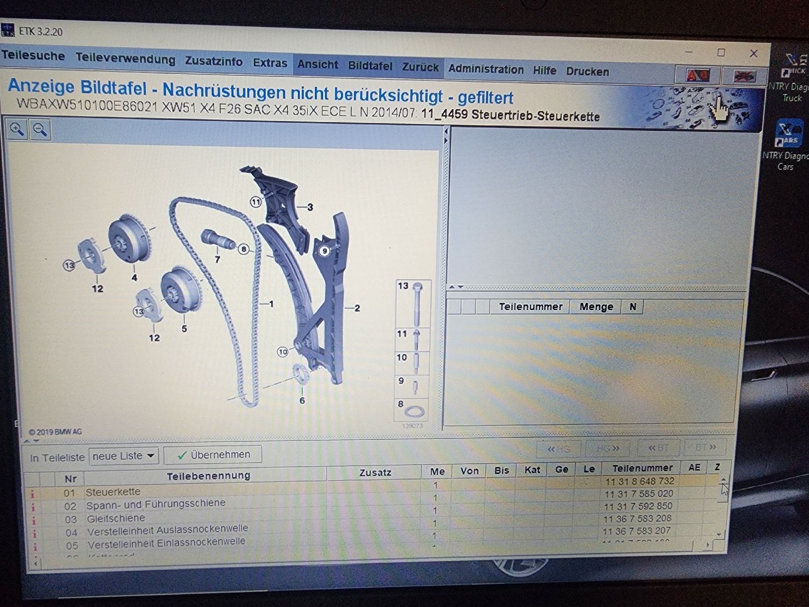Open the Ansicht menu
Screen dimensions: 809x607
318,65
